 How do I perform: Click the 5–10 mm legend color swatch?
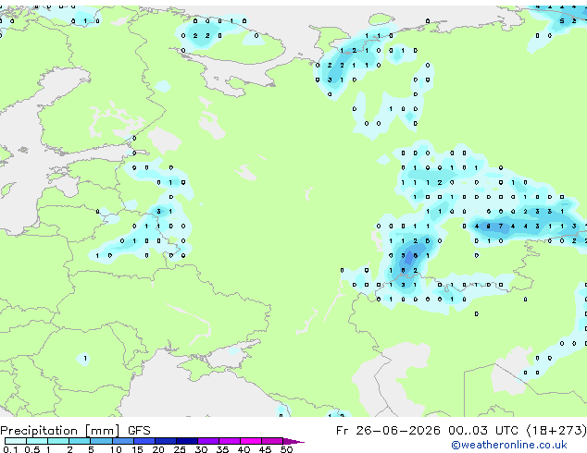tap(101, 441)
